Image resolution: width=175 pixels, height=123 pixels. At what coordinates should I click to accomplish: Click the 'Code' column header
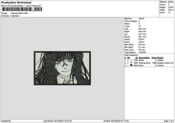point(154,58)
